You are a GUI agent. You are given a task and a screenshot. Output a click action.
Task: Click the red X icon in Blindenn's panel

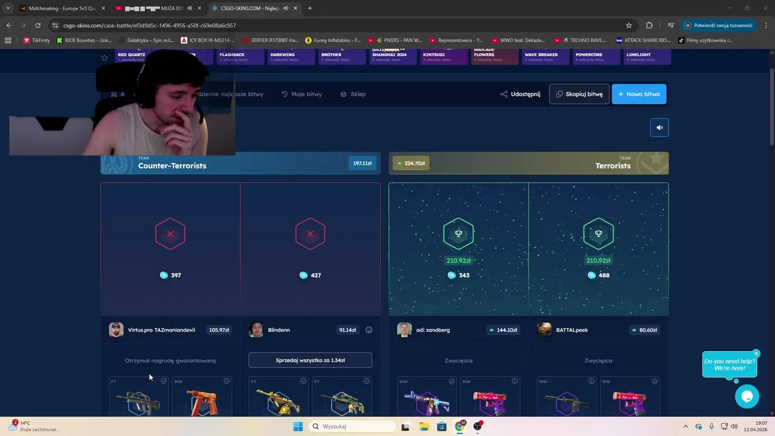(310, 233)
